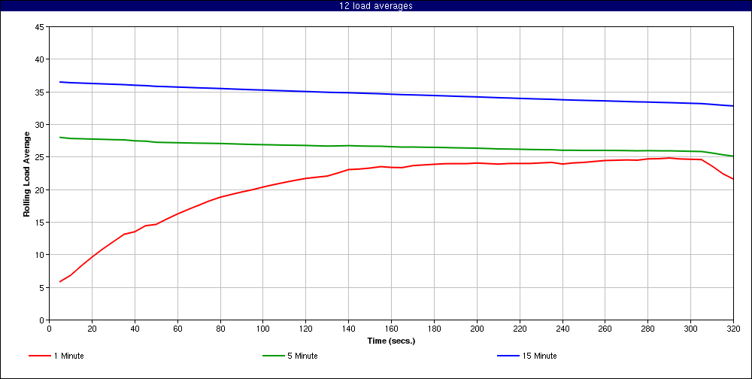Viewport: 752px width, 379px height.
Task: Click the '12 load averages' chart title
Action: tap(375, 6)
